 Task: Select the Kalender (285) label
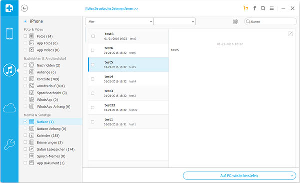click(x=48, y=135)
